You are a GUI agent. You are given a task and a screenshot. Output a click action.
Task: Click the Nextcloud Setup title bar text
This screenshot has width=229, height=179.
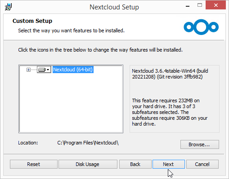point(114,7)
